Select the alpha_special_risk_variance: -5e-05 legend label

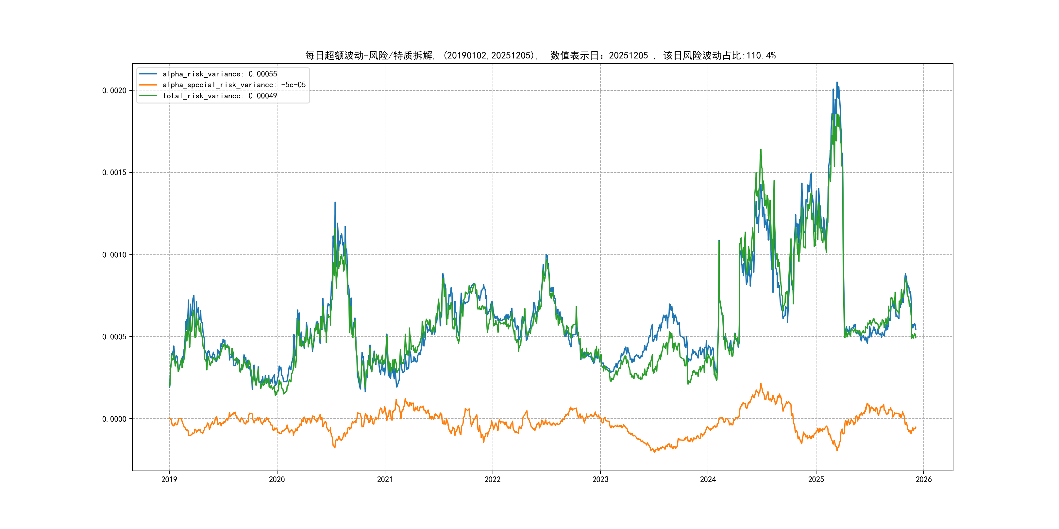point(234,85)
